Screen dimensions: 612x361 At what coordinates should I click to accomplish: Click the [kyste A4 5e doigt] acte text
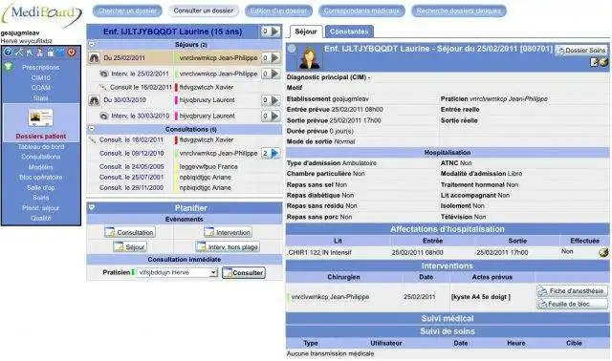[480, 297]
